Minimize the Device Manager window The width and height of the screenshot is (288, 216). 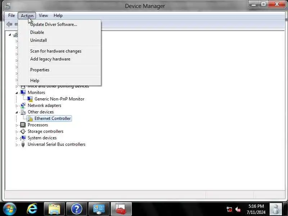[254, 4]
